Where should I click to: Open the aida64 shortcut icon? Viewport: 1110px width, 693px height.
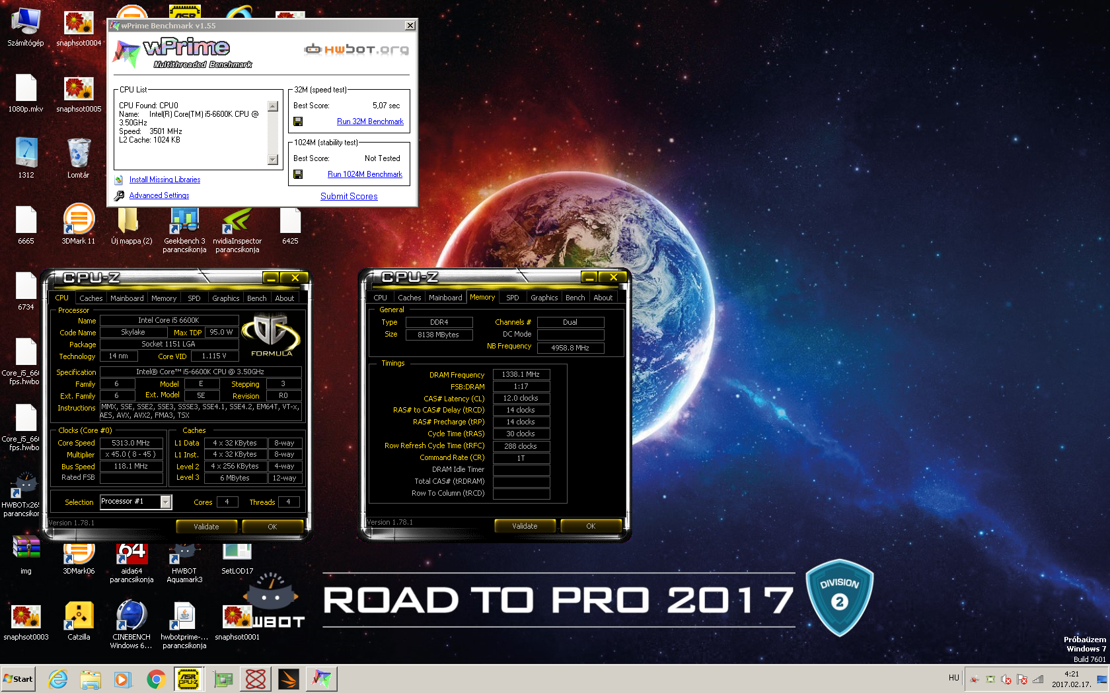click(x=131, y=563)
